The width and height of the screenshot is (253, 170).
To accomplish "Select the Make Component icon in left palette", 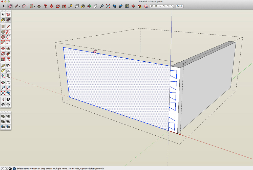I will click(8, 15).
